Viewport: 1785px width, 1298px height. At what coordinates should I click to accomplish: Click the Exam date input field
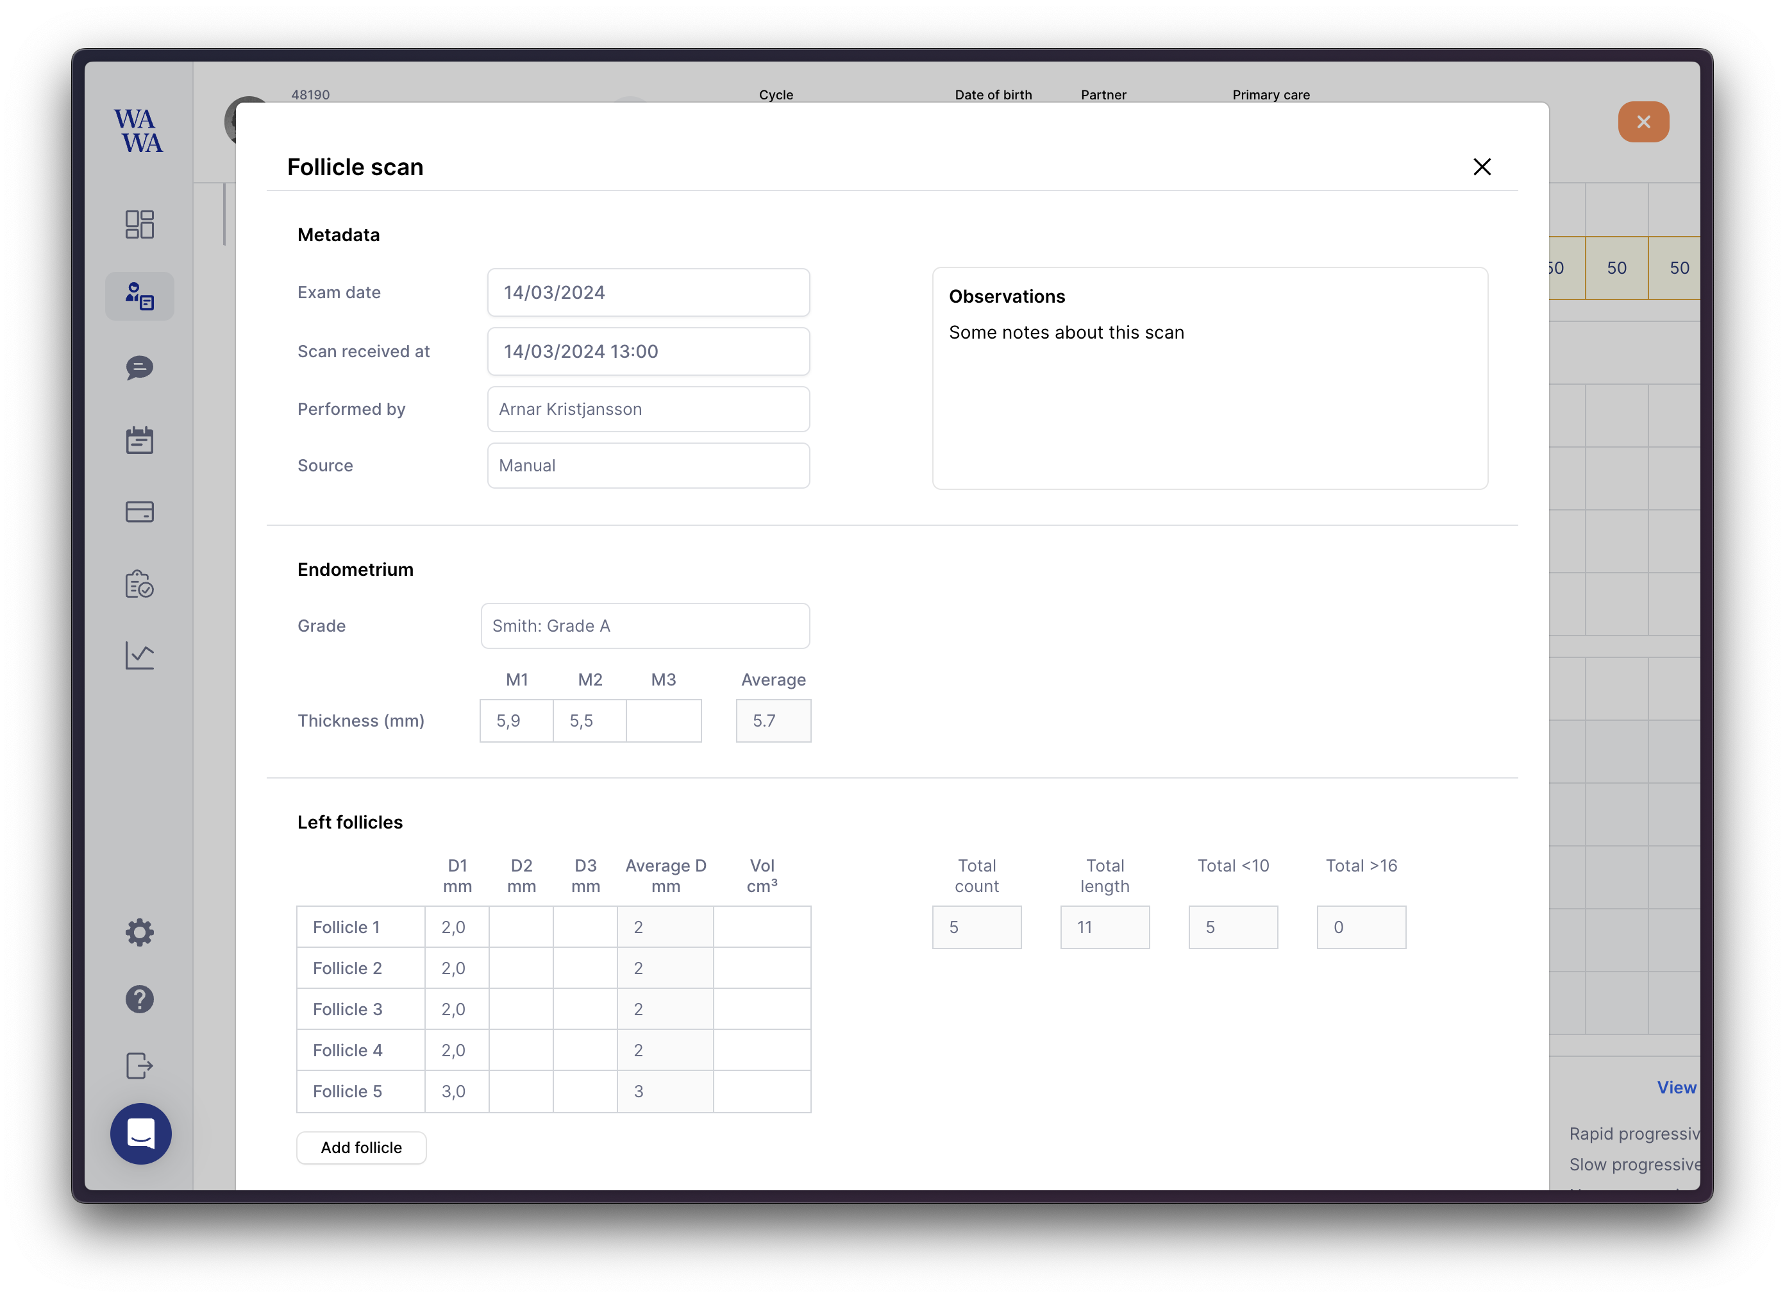pyautogui.click(x=648, y=293)
